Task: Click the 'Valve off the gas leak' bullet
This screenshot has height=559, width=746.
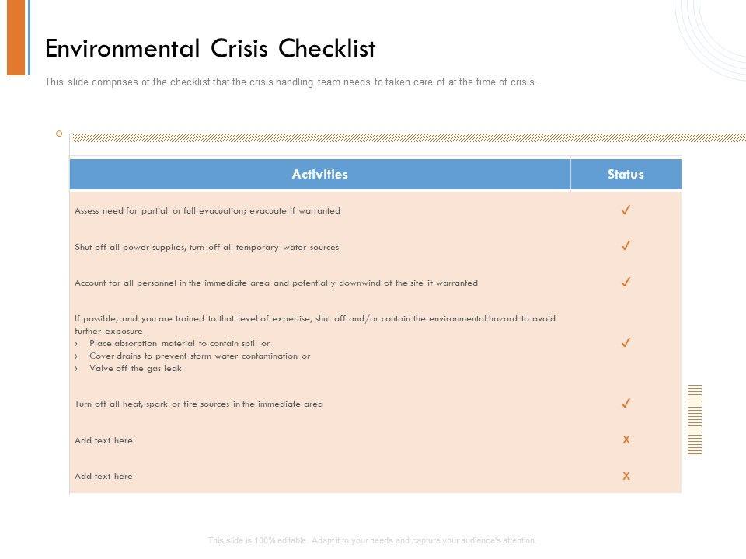Action: pos(135,368)
